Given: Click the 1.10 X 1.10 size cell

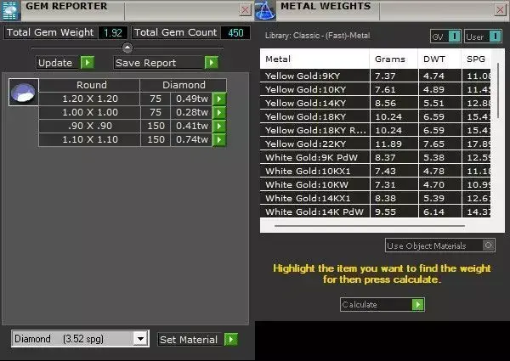Looking at the screenshot, I should pos(89,139).
